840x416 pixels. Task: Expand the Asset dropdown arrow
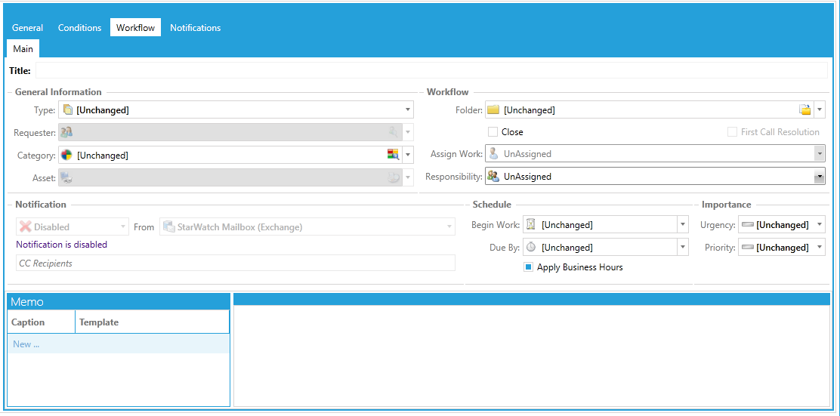point(408,177)
